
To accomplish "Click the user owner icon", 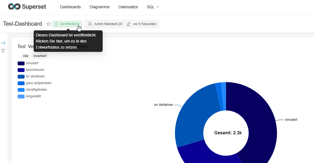I will coord(90,24).
